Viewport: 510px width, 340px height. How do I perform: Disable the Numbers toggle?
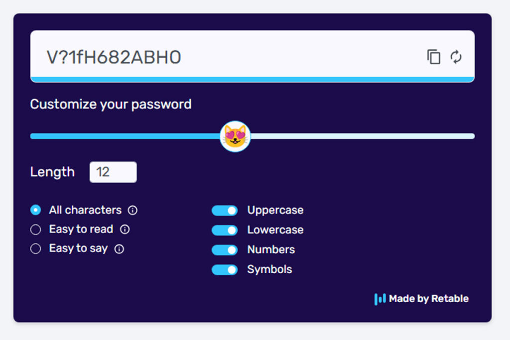pyautogui.click(x=225, y=249)
